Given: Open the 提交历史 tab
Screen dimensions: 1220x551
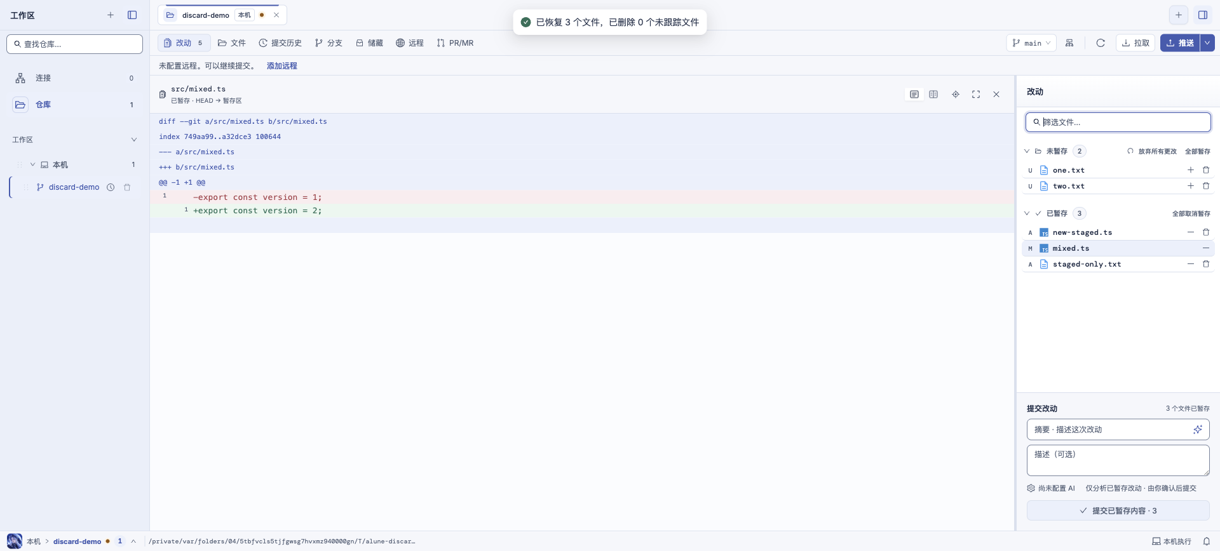Looking at the screenshot, I should click(x=280, y=43).
